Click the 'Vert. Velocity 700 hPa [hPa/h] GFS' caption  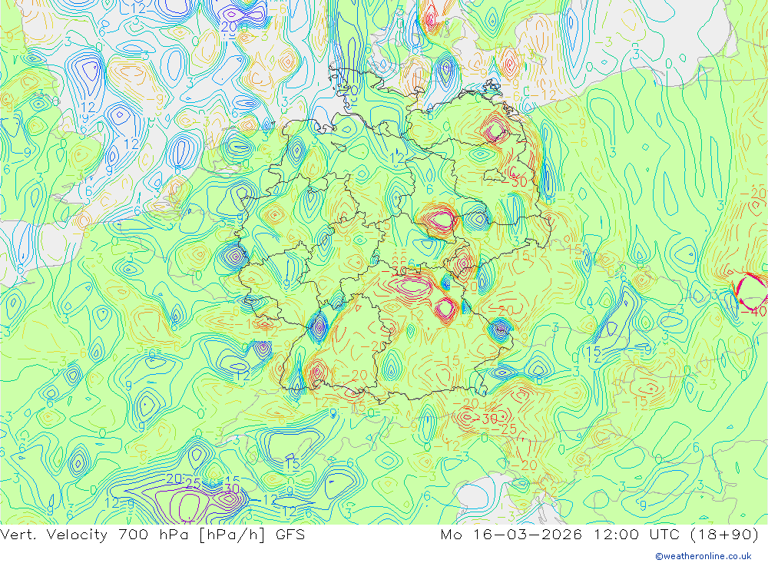click(x=152, y=535)
